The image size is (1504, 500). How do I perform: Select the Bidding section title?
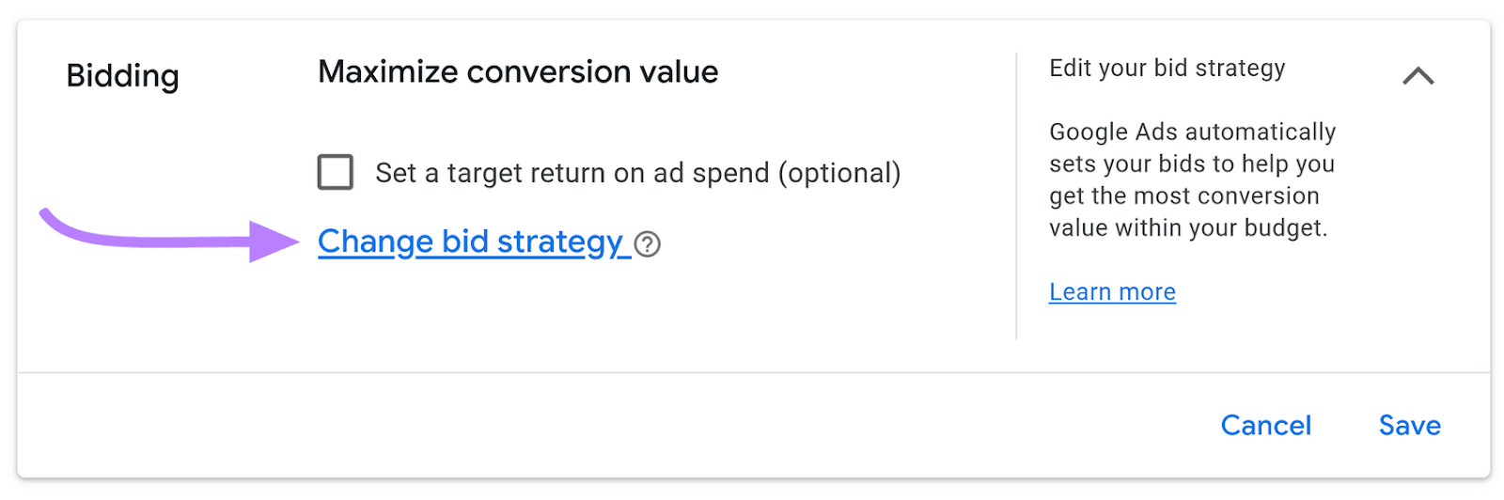(122, 76)
